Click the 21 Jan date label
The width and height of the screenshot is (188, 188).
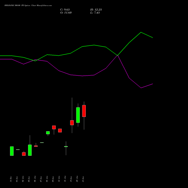(83, 179)
